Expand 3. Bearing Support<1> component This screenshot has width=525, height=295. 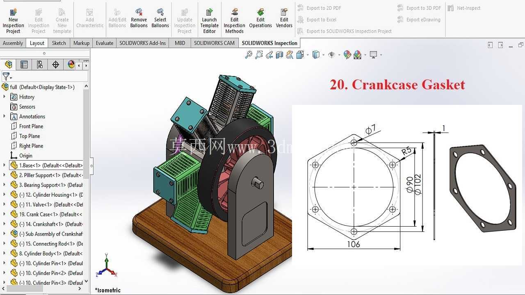pos(5,185)
